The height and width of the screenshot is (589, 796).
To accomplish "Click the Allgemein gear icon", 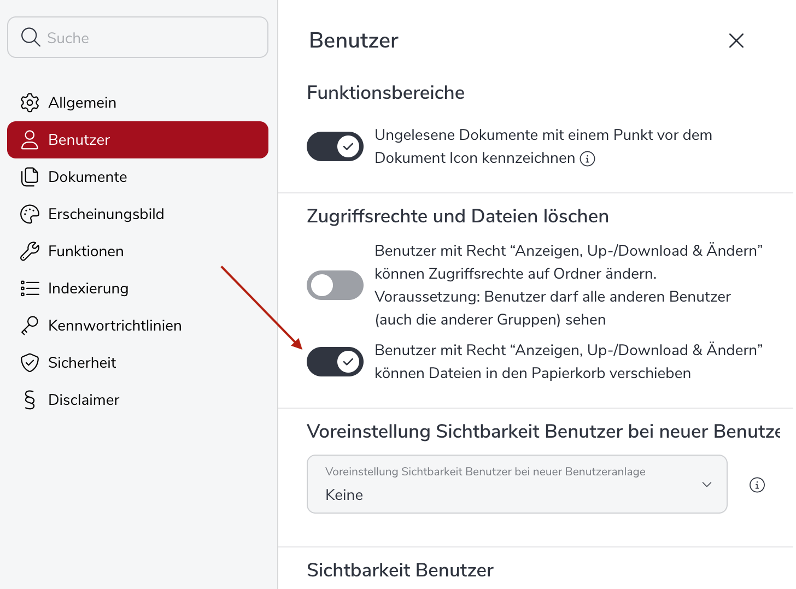I will click(30, 103).
